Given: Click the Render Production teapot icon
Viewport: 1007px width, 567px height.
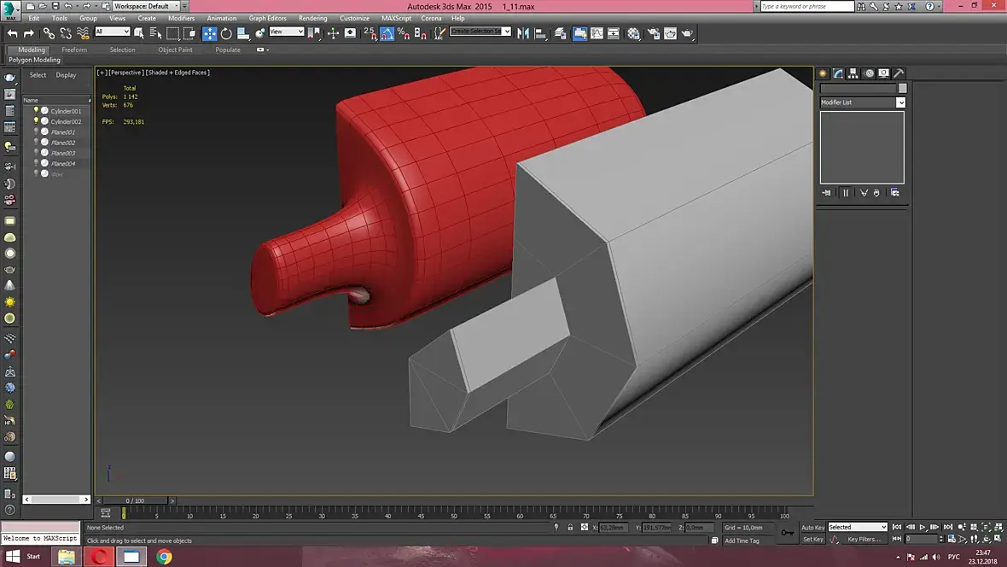Looking at the screenshot, I should 687,33.
